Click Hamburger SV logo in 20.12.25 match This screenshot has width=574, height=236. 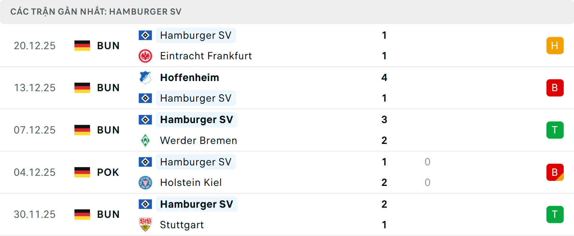145,35
